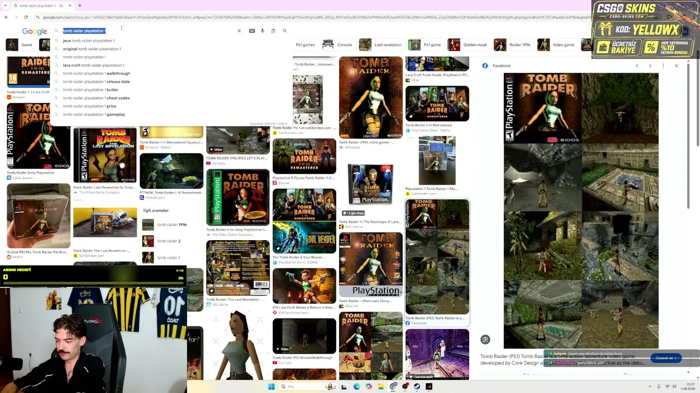This screenshot has height=393, width=700.
Task: Click the CSGO Skins banner ad
Action: tap(645, 29)
